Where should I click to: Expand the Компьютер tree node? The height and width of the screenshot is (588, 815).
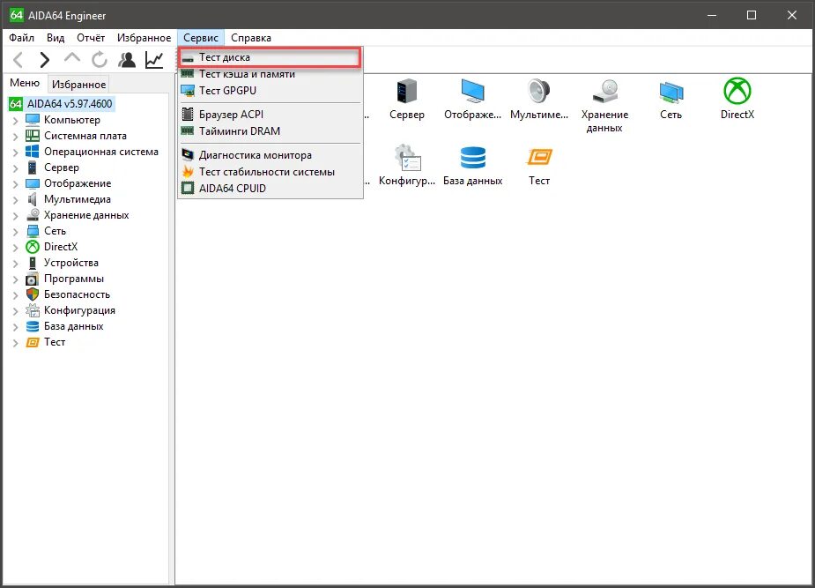click(15, 121)
